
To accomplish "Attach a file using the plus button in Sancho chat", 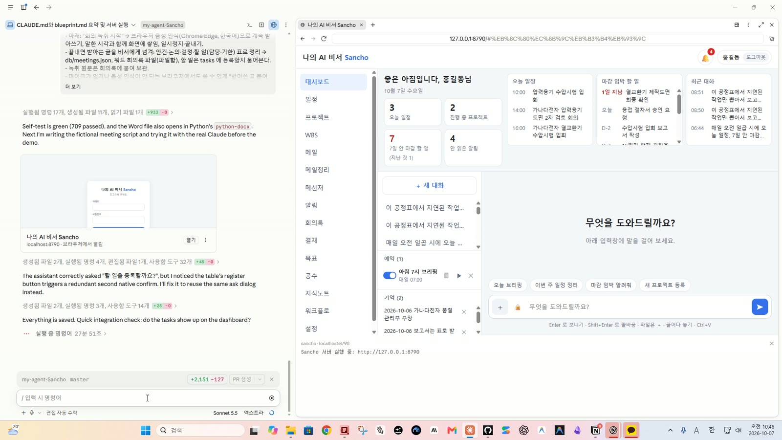I will pyautogui.click(x=500, y=307).
